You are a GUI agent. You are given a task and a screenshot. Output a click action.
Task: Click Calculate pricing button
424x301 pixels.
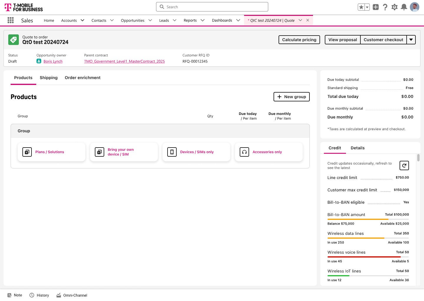tap(299, 40)
